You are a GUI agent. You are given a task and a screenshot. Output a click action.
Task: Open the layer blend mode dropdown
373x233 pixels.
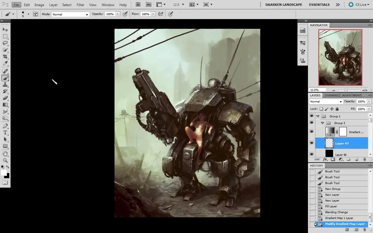coord(326,102)
